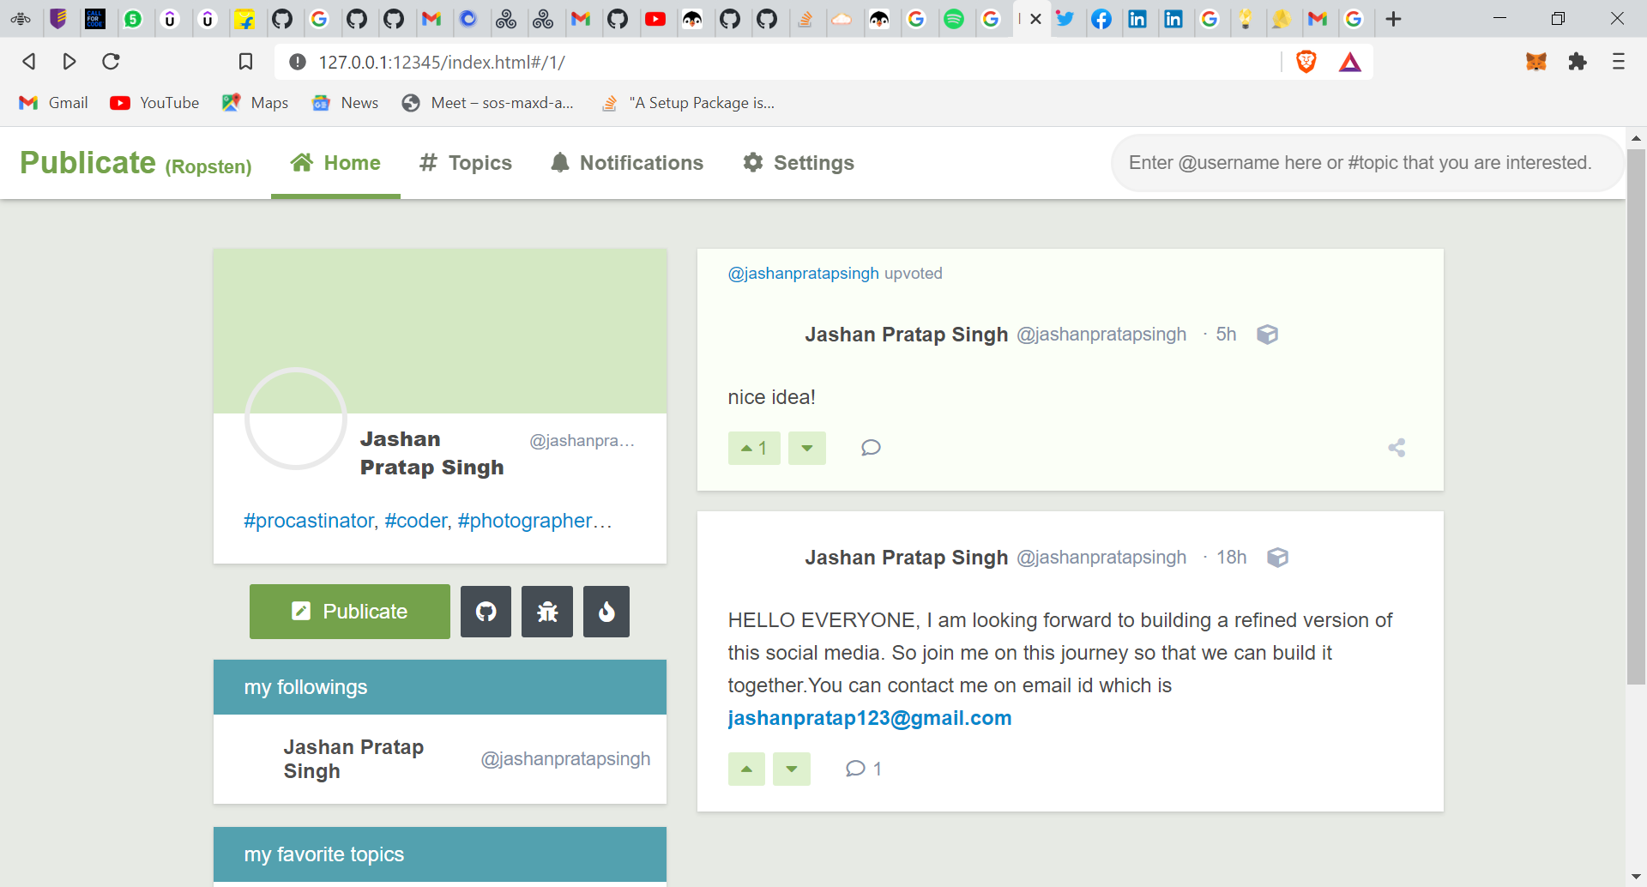This screenshot has width=1647, height=887.
Task: Switch to the Topics tab
Action: pos(464,162)
